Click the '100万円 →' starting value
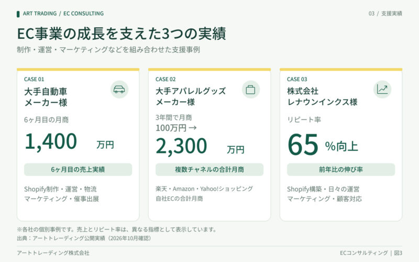Viewport: 419px width, 262px height. click(x=176, y=128)
